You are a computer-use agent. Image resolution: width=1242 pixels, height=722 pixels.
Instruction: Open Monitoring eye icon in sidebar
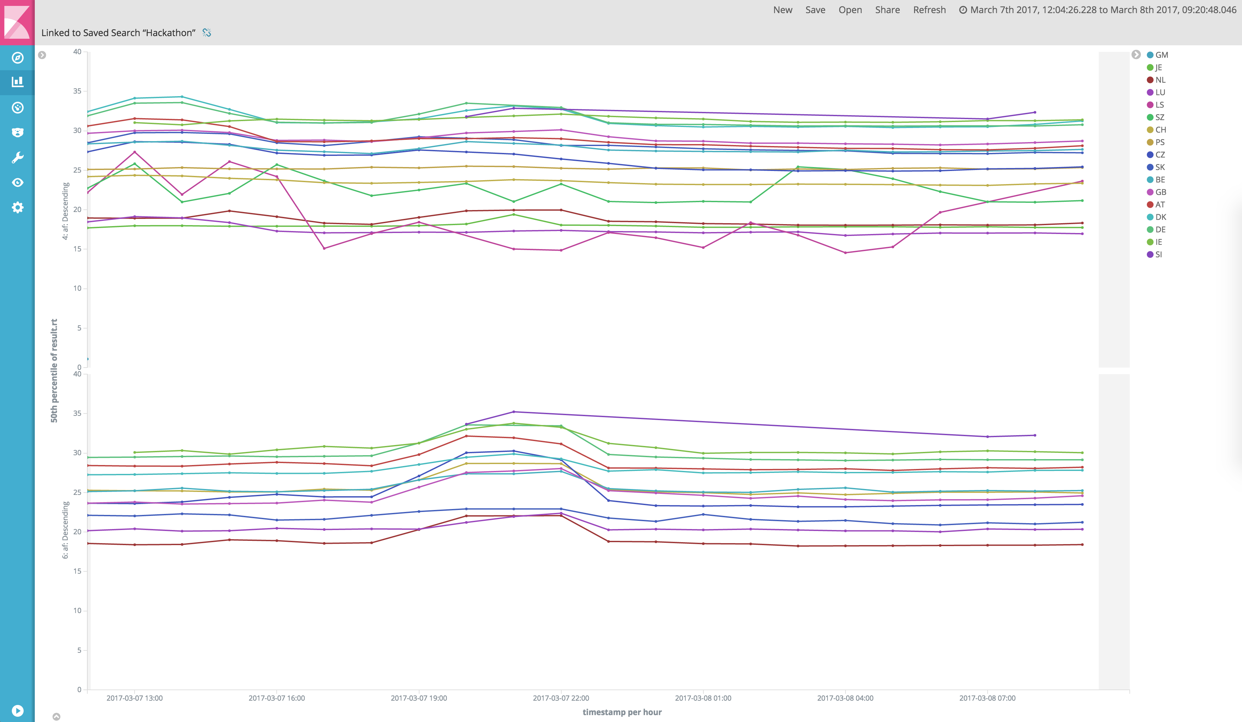pyautogui.click(x=17, y=182)
